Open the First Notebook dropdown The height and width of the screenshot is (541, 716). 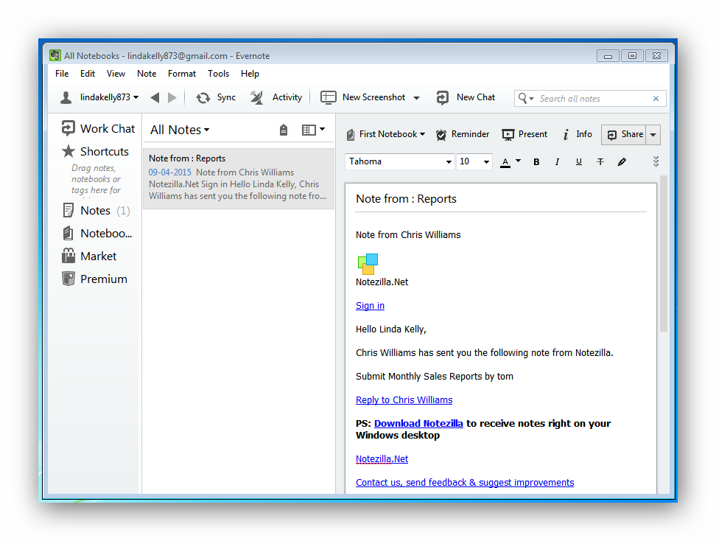386,134
